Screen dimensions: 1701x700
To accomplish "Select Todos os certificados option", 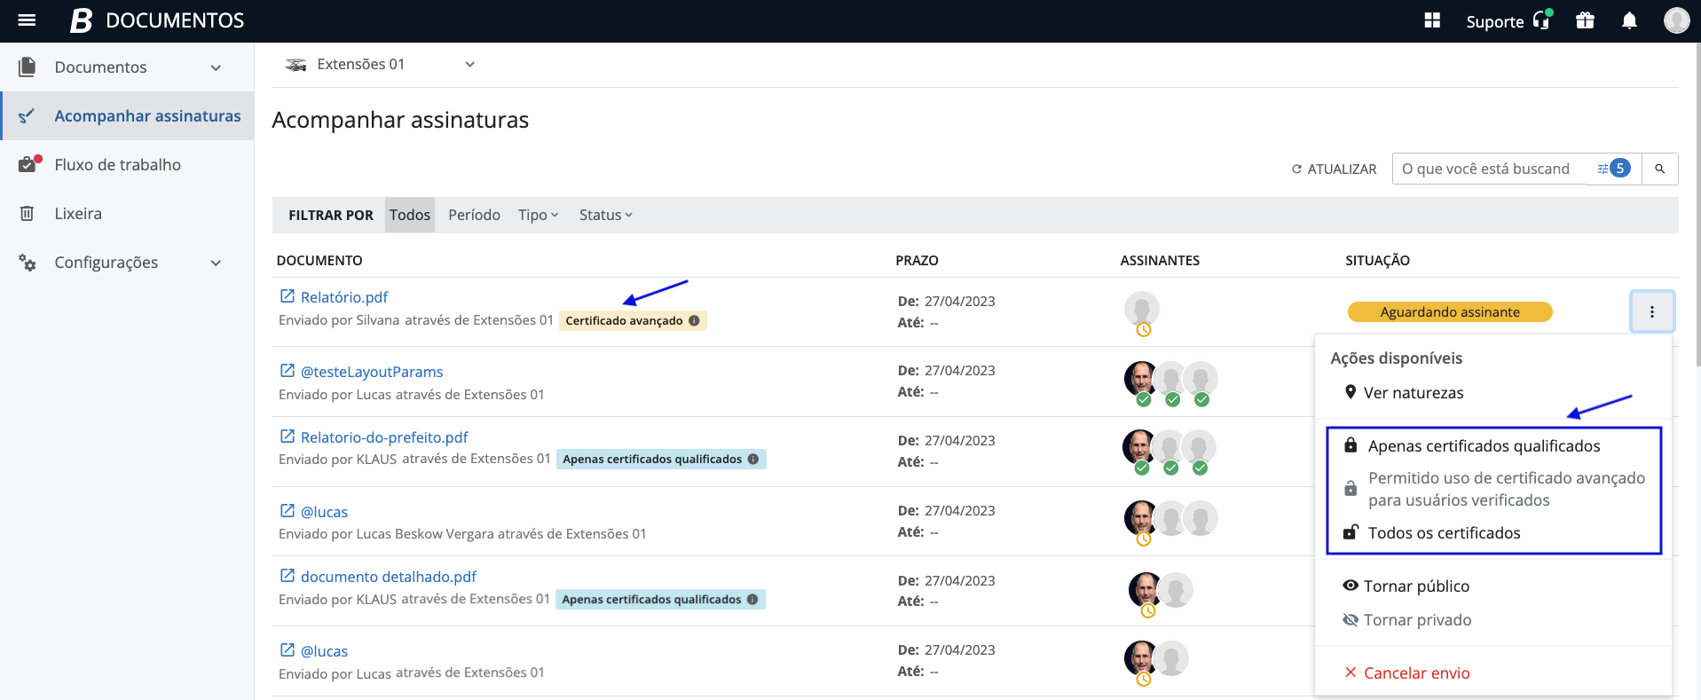I will (1443, 533).
